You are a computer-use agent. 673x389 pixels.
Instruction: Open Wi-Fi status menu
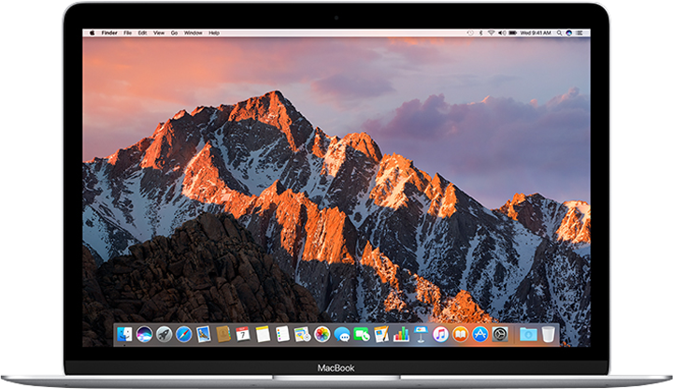point(491,33)
